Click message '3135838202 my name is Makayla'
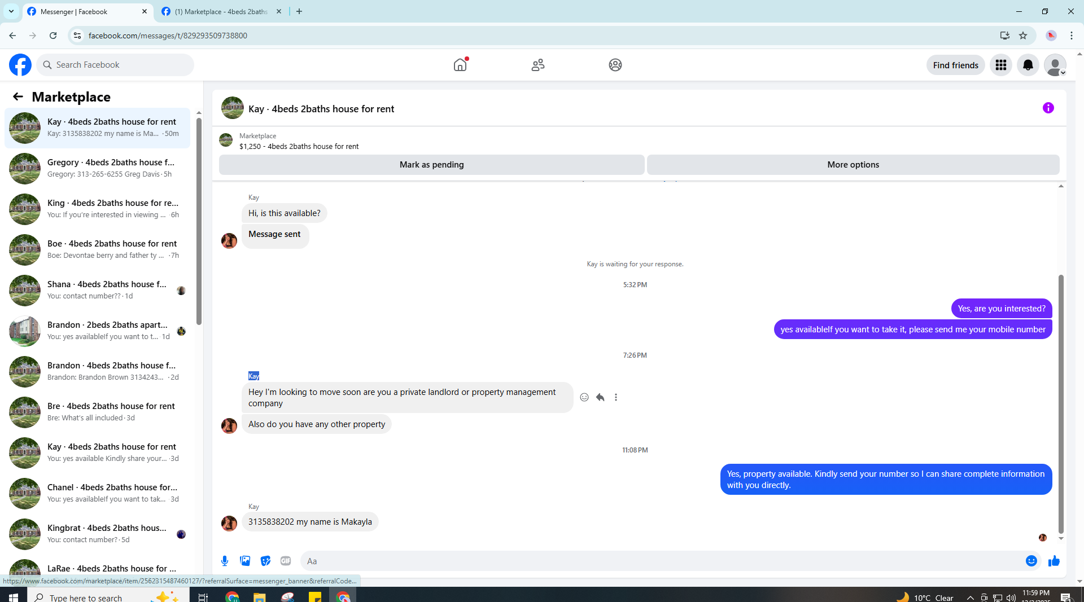Viewport: 1084px width, 602px height. (310, 522)
